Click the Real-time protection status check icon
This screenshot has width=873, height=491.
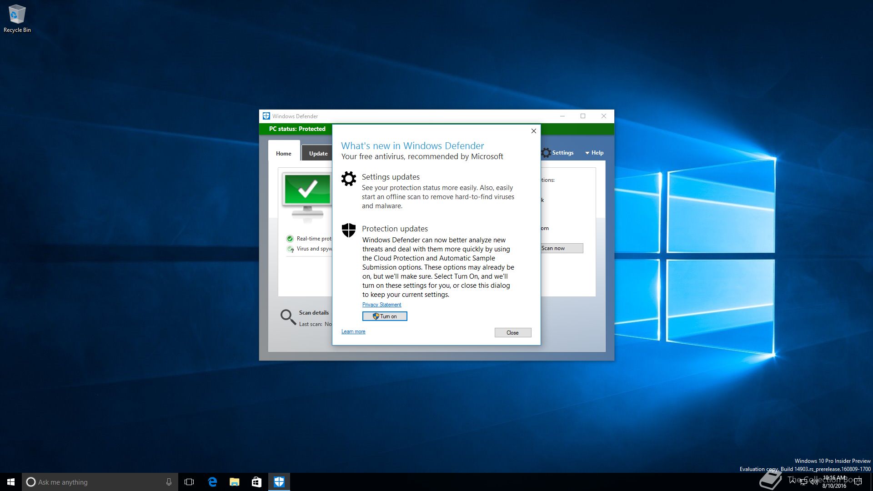click(x=290, y=239)
